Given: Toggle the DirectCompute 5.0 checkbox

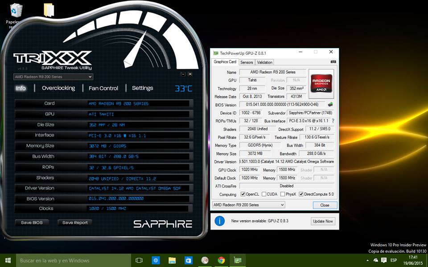Looking at the screenshot, I should tap(301, 194).
